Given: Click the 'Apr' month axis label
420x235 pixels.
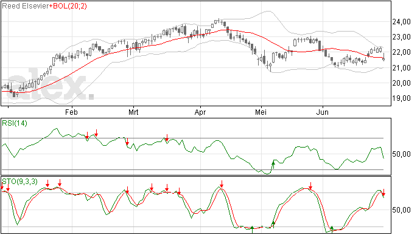Looking at the screenshot, I should (200, 112).
